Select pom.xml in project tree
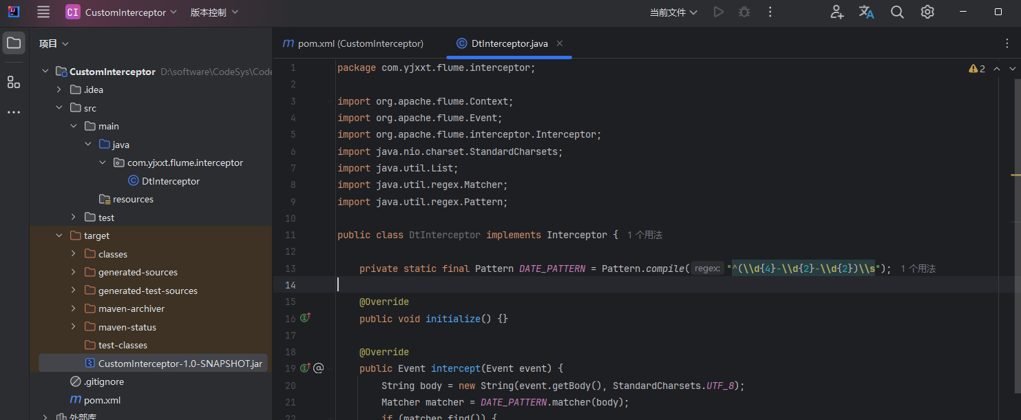Screen dimensions: 1021x420 point(96,400)
